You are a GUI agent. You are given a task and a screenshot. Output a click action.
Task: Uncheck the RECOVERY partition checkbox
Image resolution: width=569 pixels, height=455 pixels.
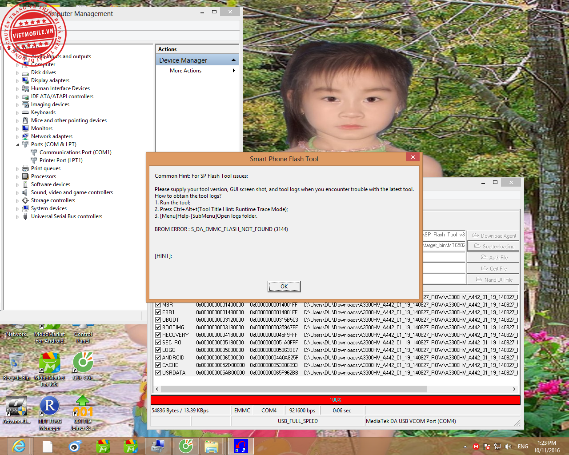point(158,335)
